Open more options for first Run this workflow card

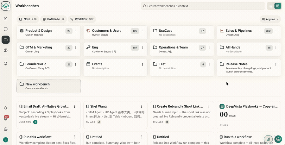(74, 137)
